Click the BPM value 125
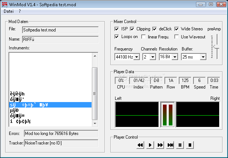Viewport: 228px width, 158px height. click(x=185, y=80)
